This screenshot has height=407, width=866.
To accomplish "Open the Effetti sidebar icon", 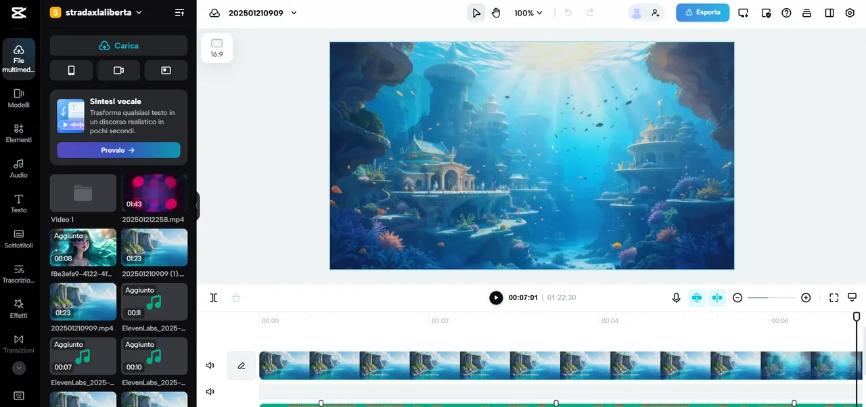I will (19, 309).
